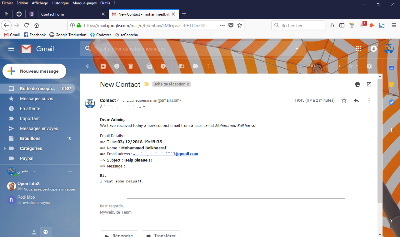Start a new Hangouts conversation with plus

point(70,172)
